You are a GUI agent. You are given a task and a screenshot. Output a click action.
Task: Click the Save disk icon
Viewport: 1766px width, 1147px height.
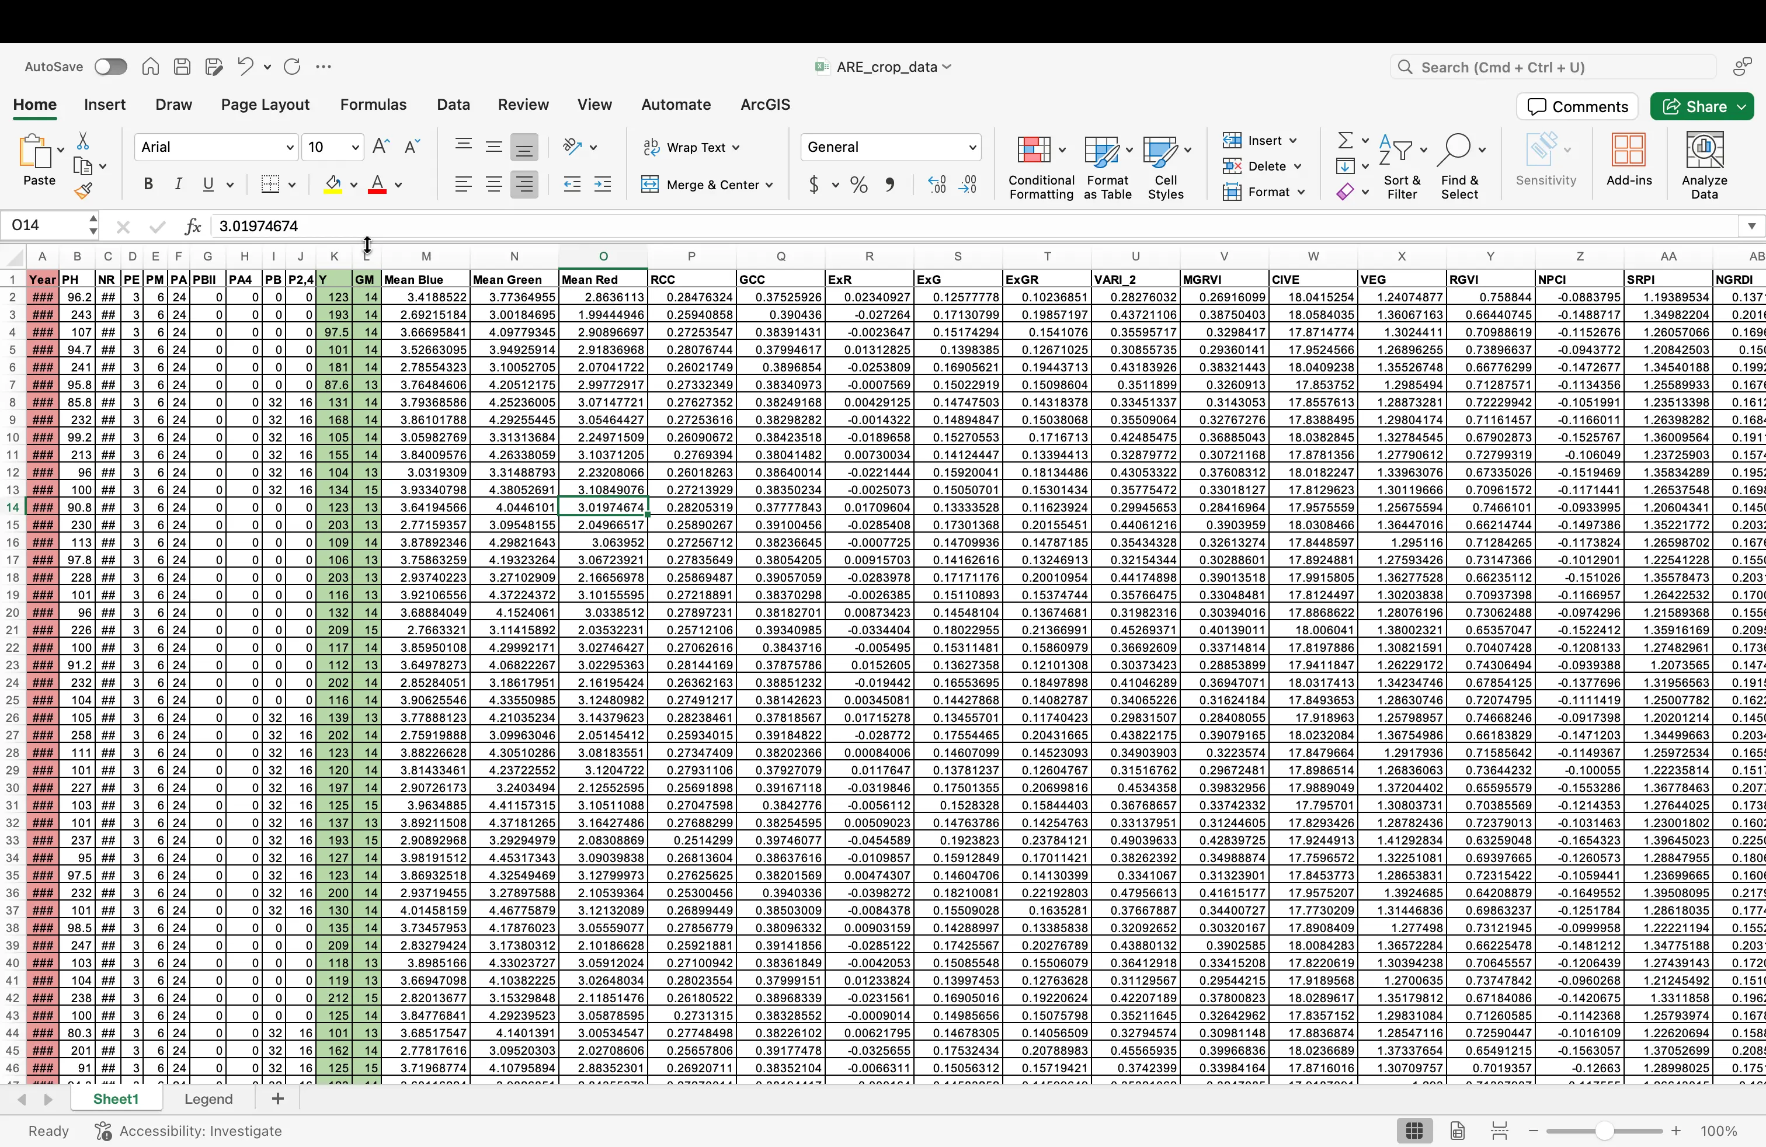182,67
